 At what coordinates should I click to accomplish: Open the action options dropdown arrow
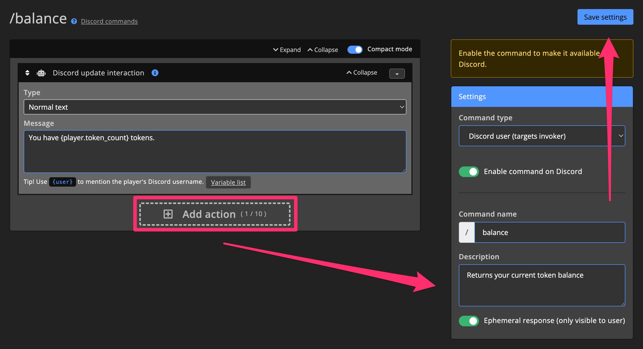397,74
